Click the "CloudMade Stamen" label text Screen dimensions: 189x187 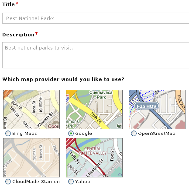(x=36, y=182)
